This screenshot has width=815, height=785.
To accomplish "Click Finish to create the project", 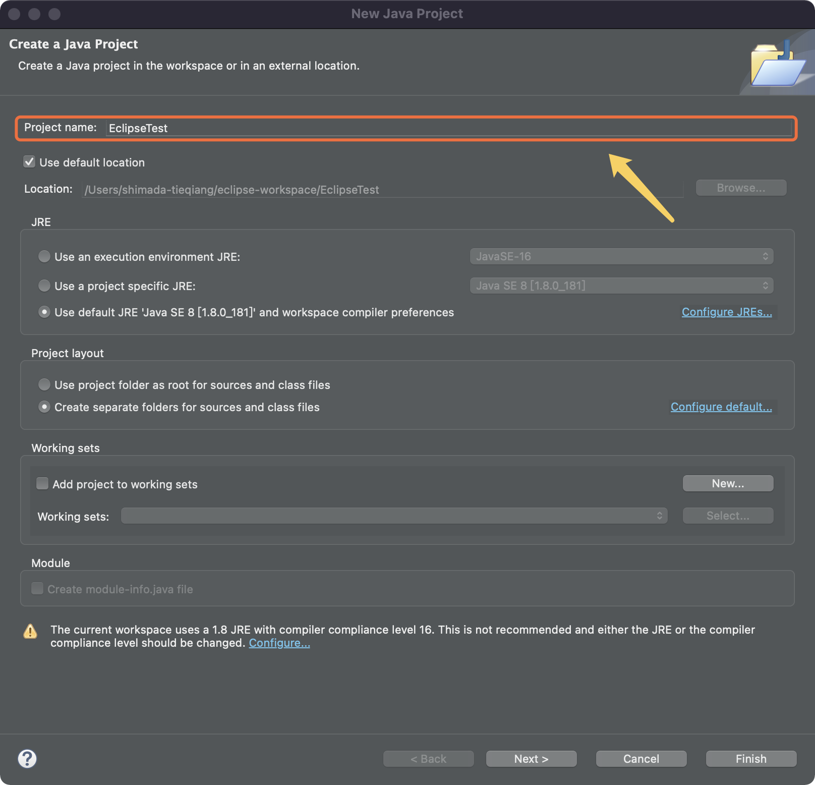I will (x=751, y=759).
